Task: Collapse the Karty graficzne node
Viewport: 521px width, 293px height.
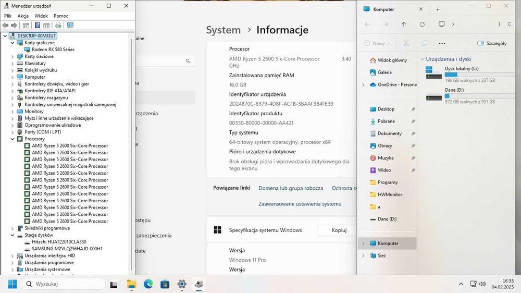Action: (13, 43)
